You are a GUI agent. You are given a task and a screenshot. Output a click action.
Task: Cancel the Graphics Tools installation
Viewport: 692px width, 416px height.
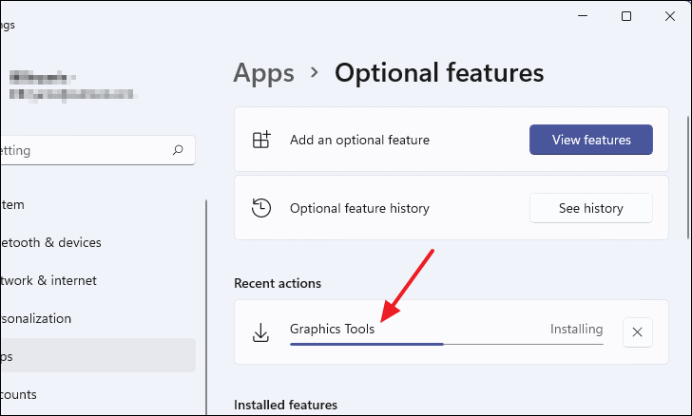(637, 331)
